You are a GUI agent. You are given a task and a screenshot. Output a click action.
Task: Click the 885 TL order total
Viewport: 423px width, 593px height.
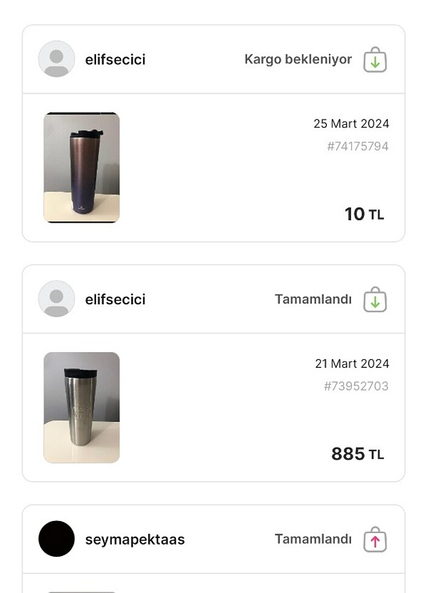point(357,454)
